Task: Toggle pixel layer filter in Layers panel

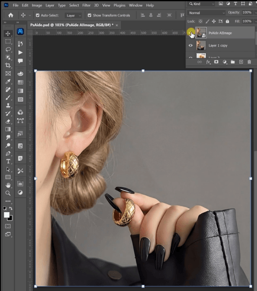Action: [221, 4]
